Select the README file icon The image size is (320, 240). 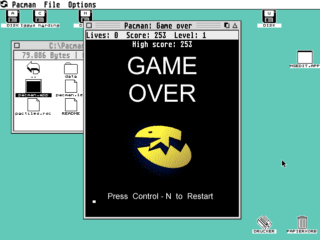tap(71, 105)
